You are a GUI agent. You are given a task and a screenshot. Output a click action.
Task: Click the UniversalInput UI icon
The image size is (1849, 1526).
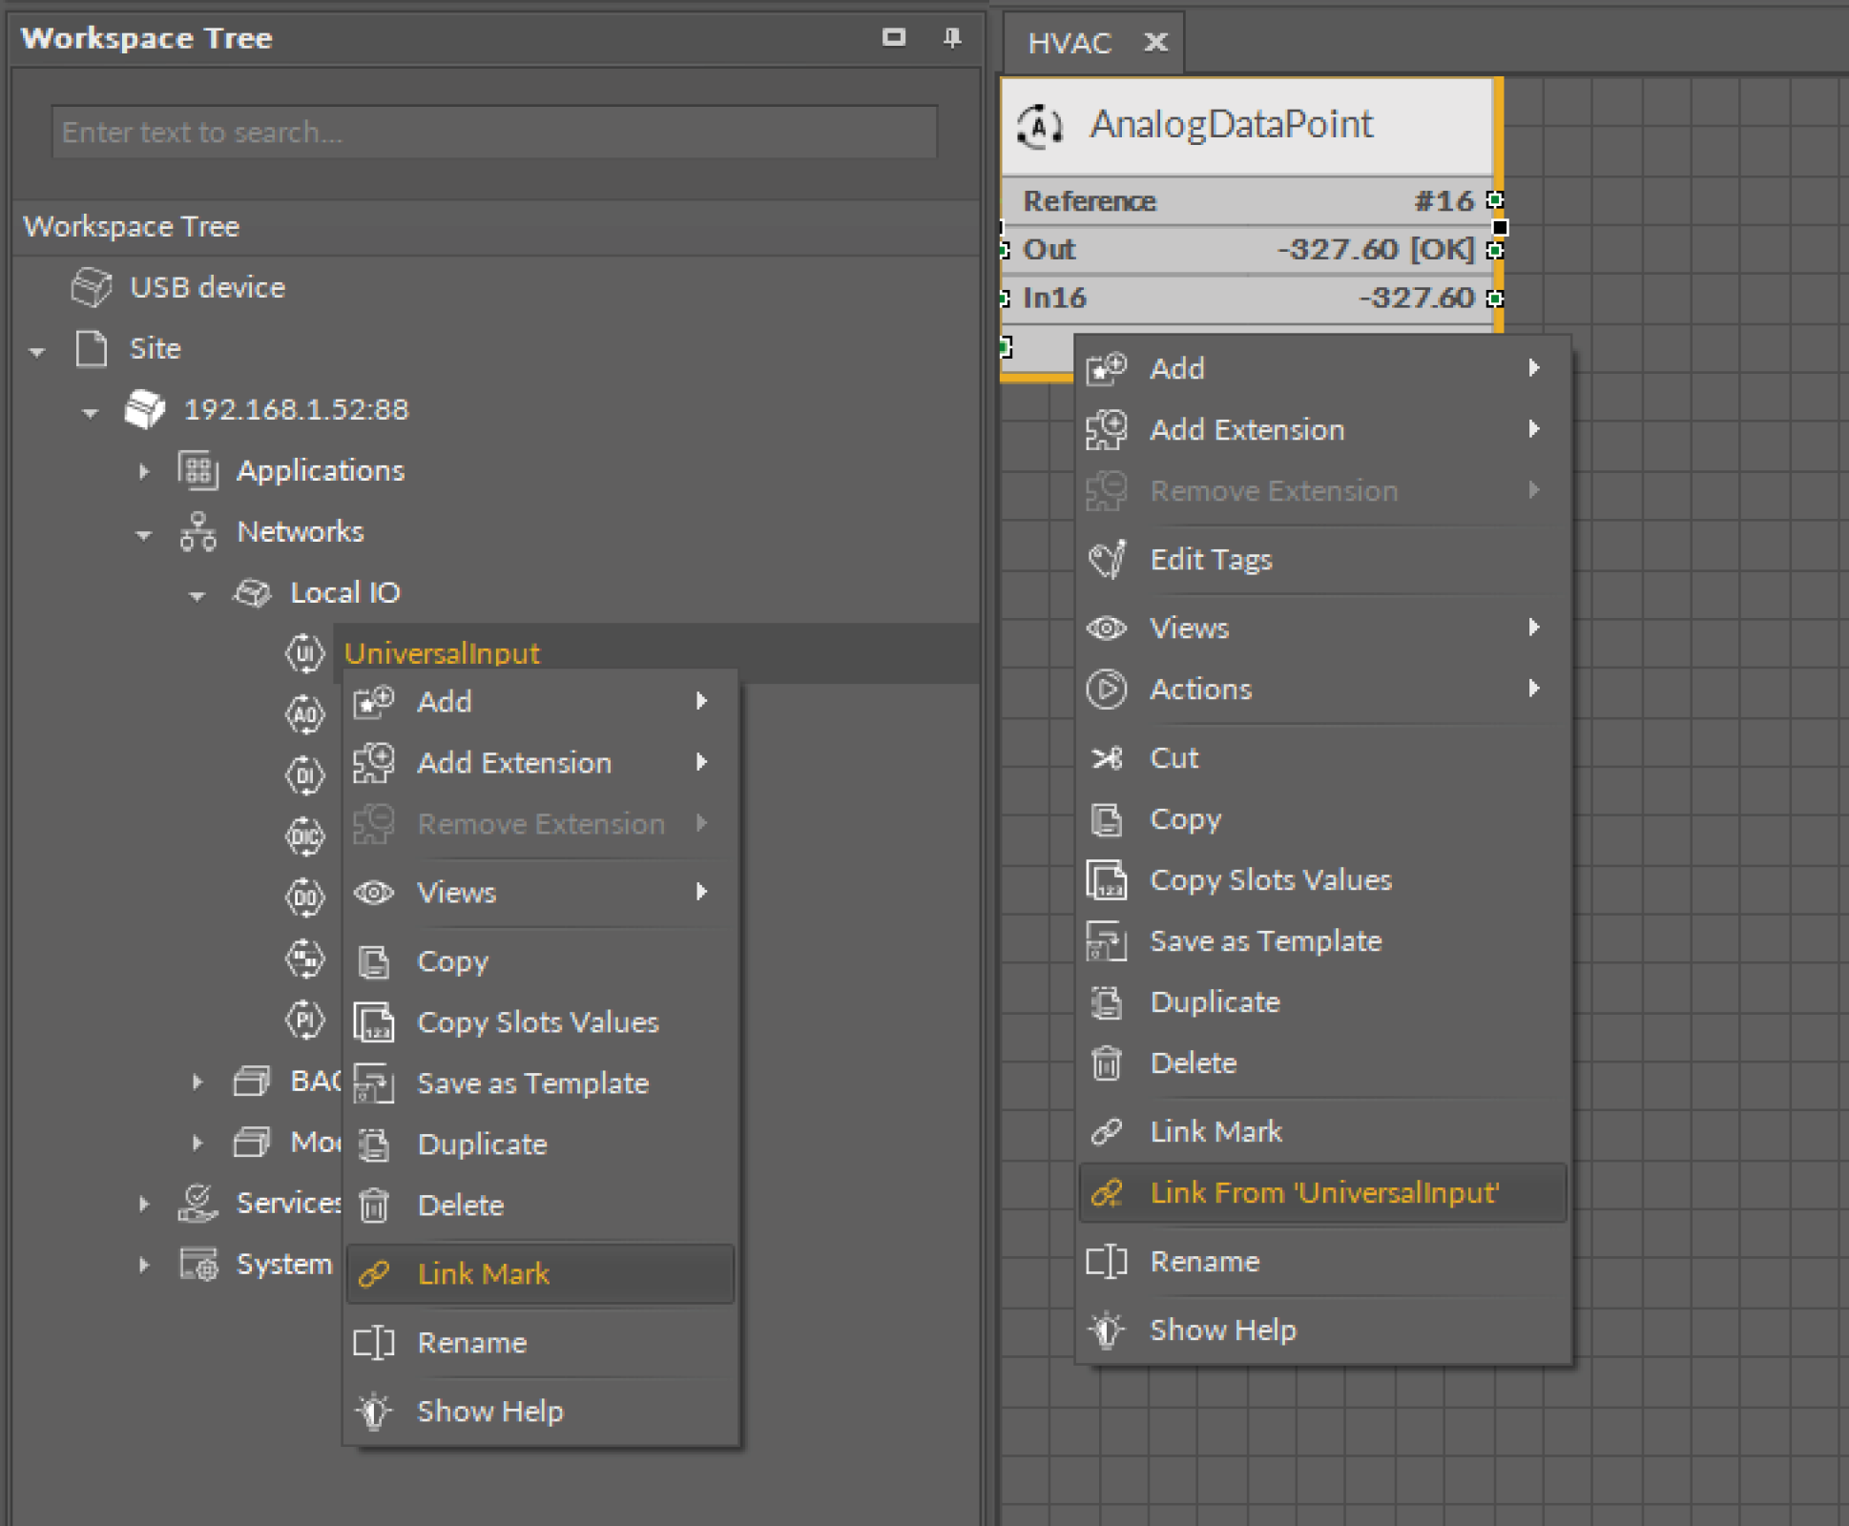click(305, 653)
